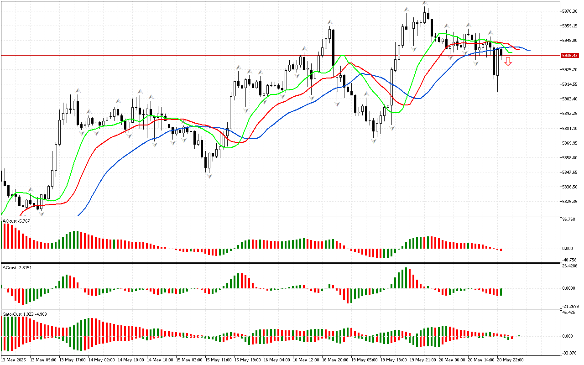Select the up fractal above the highest candle
This screenshot has height=365, width=584.
(425, 3)
